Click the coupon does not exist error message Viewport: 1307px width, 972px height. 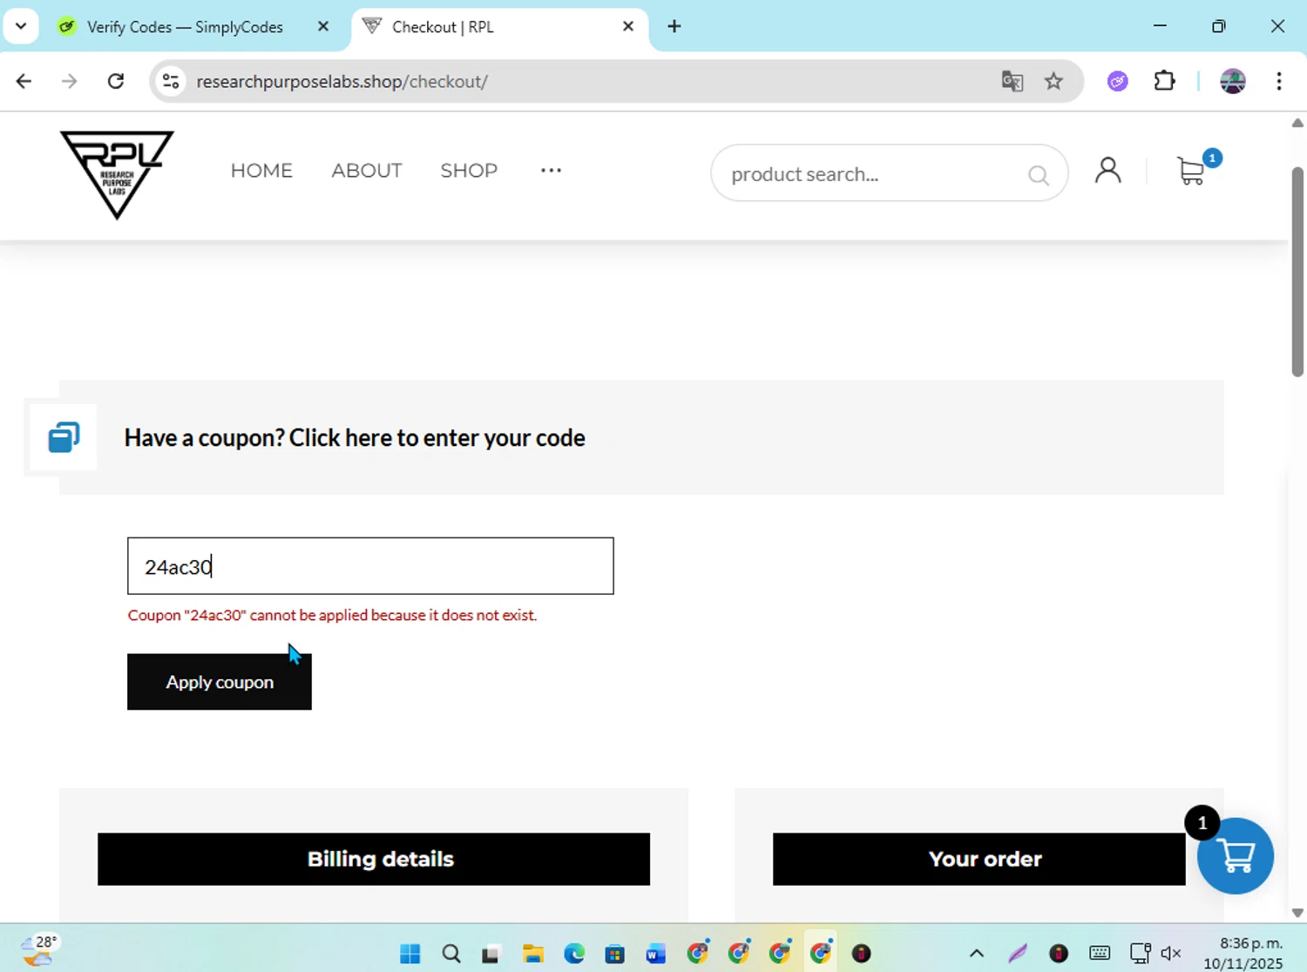point(332,615)
